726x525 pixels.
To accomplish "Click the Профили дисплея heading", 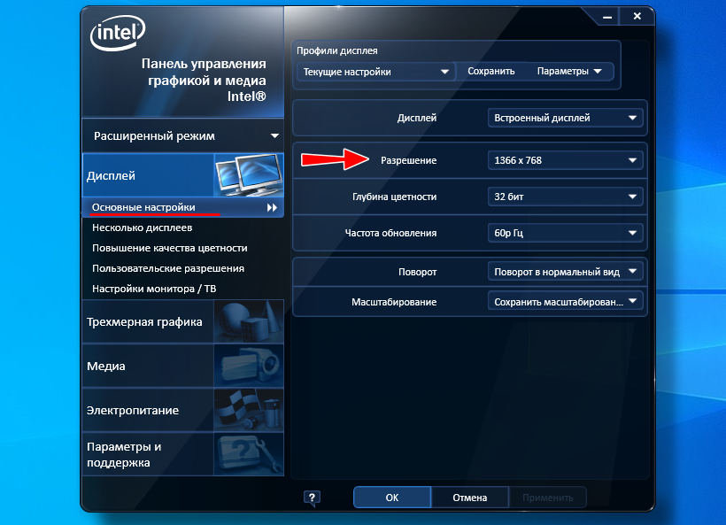I will [x=337, y=51].
